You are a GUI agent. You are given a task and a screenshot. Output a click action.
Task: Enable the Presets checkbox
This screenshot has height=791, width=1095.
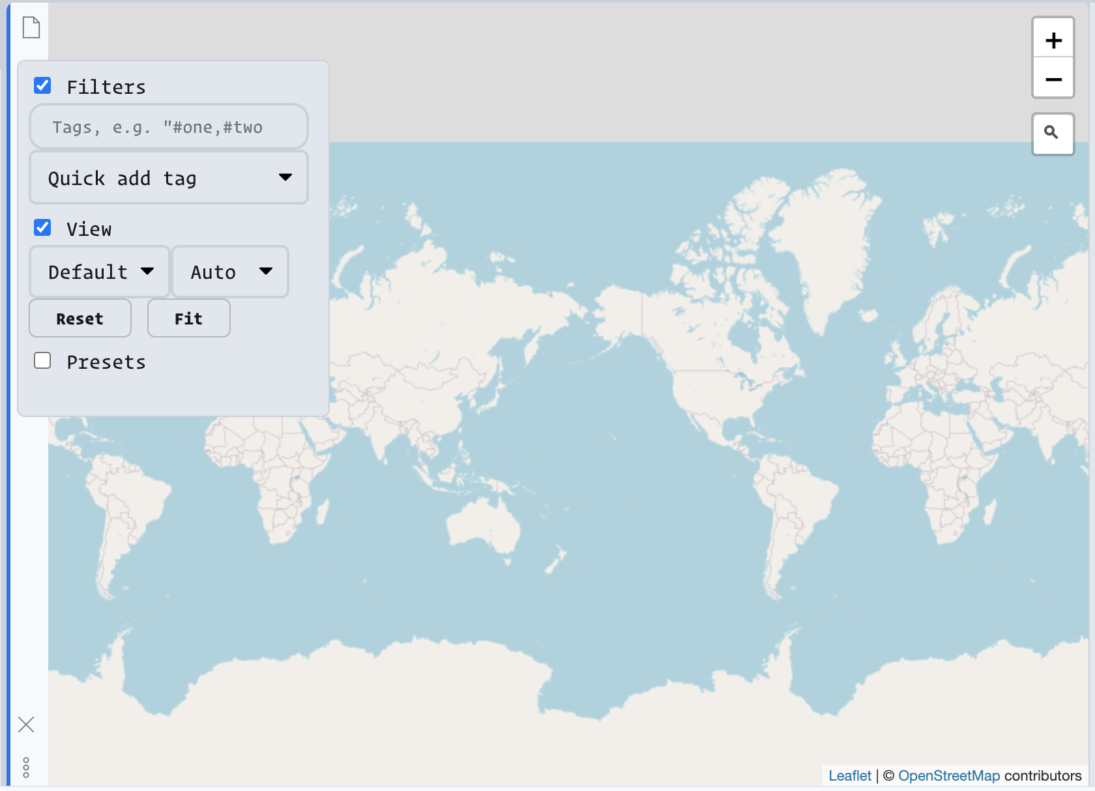point(42,360)
